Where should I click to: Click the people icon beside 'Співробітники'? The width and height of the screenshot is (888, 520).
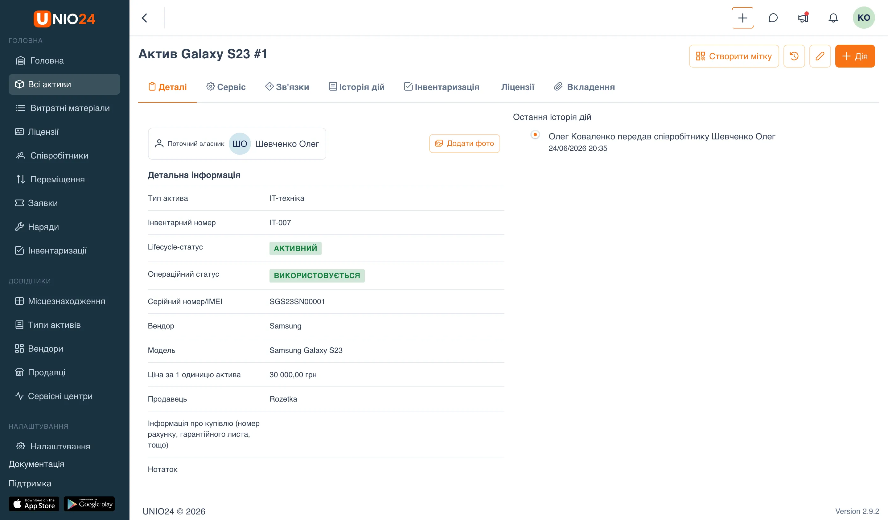tap(20, 155)
